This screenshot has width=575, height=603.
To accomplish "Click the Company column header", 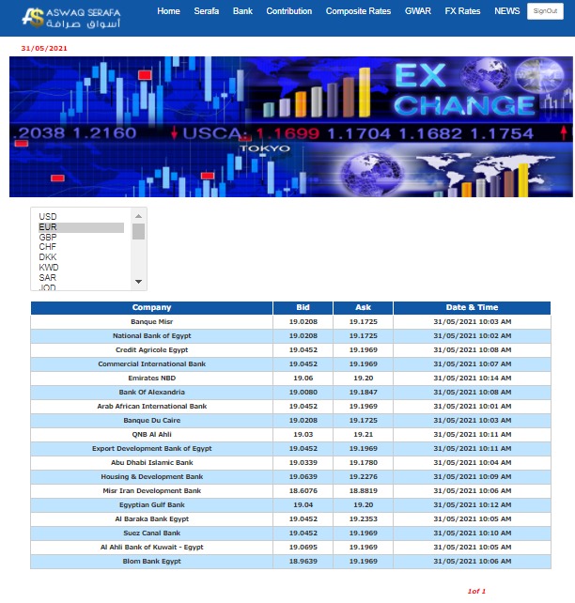I will point(151,308).
